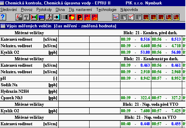This screenshot has height=128, width=186.
Task: Click the 08:39 - 8.942 pH cell
Action: click(136, 78)
